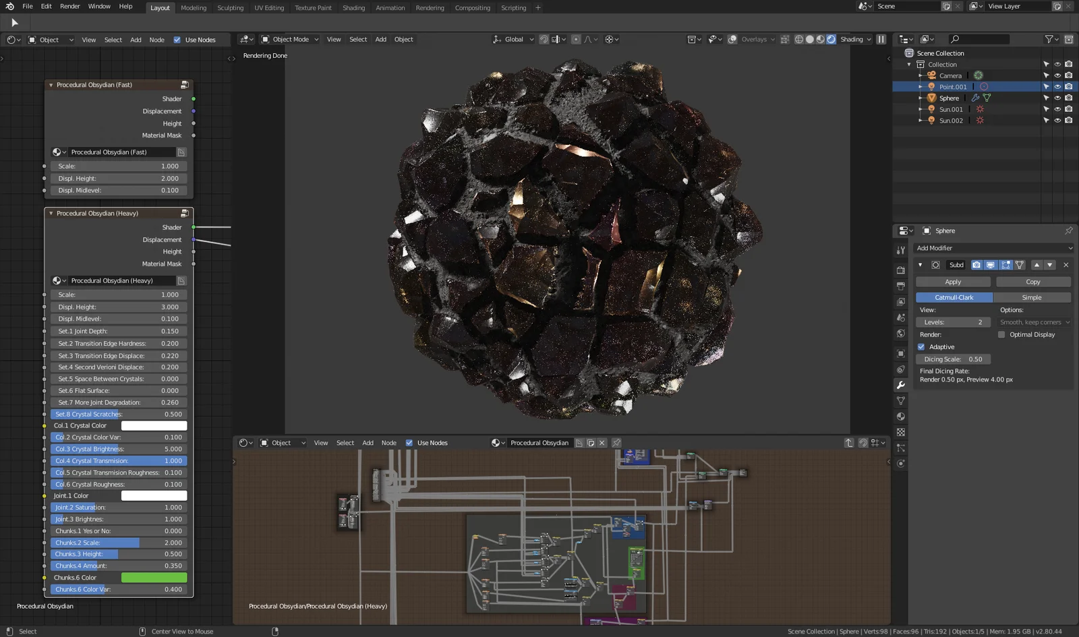Switch subdivision algorithm to Simple

(x=1032, y=297)
